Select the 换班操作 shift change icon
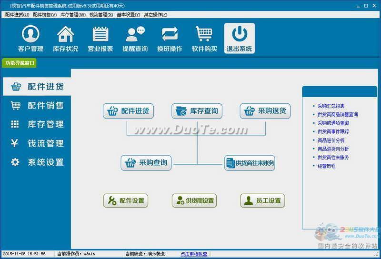Viewport: 381px width, 259px height. pos(170,39)
